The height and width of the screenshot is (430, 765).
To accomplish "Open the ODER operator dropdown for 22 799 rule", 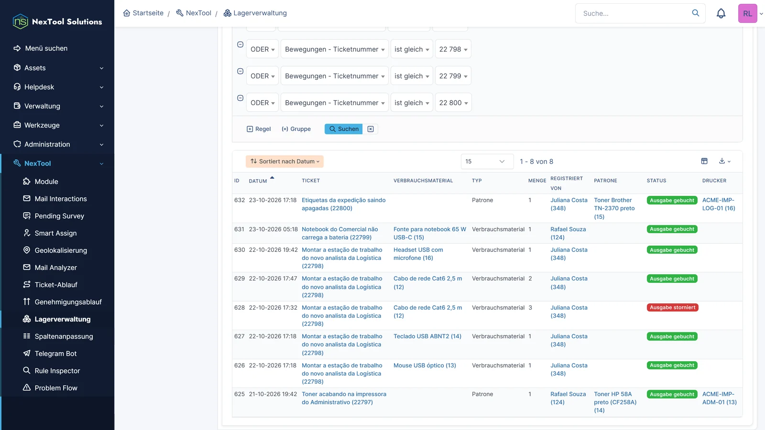I will (262, 76).
